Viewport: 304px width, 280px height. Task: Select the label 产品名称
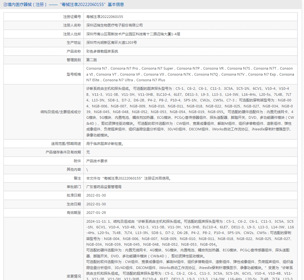point(74,51)
